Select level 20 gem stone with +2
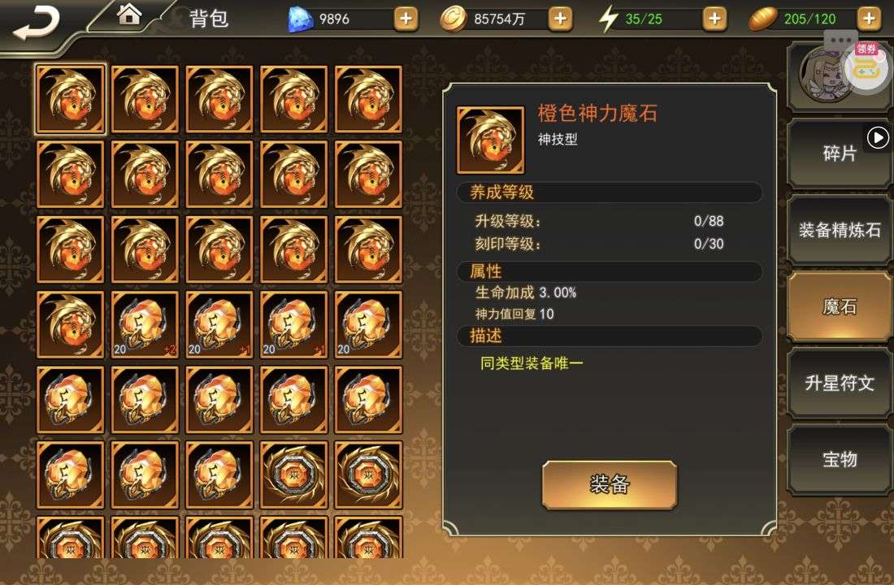 [x=145, y=324]
